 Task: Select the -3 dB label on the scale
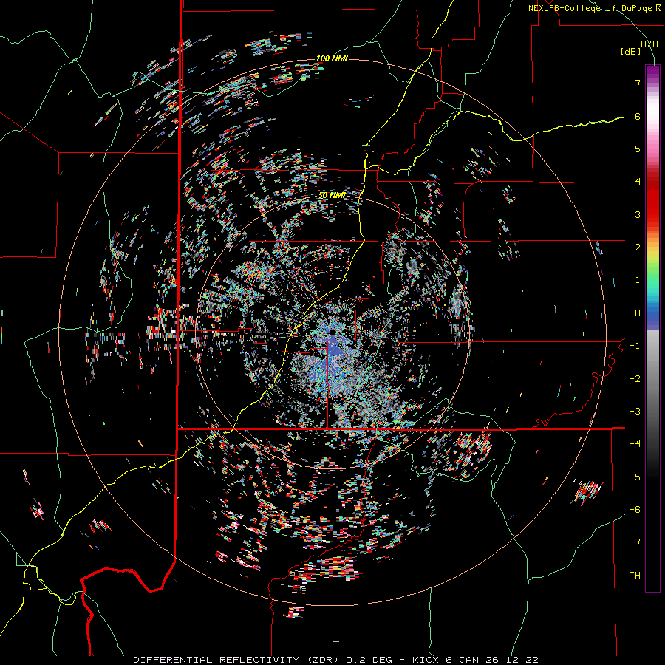click(635, 411)
